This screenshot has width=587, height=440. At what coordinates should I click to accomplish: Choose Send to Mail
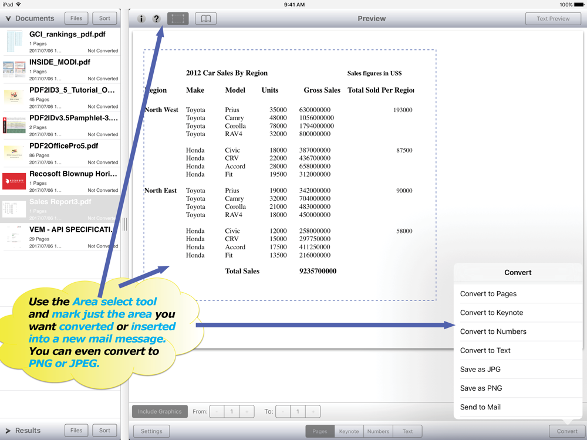pos(518,407)
